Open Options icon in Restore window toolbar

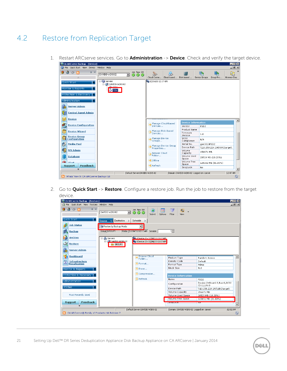tap(163, 211)
